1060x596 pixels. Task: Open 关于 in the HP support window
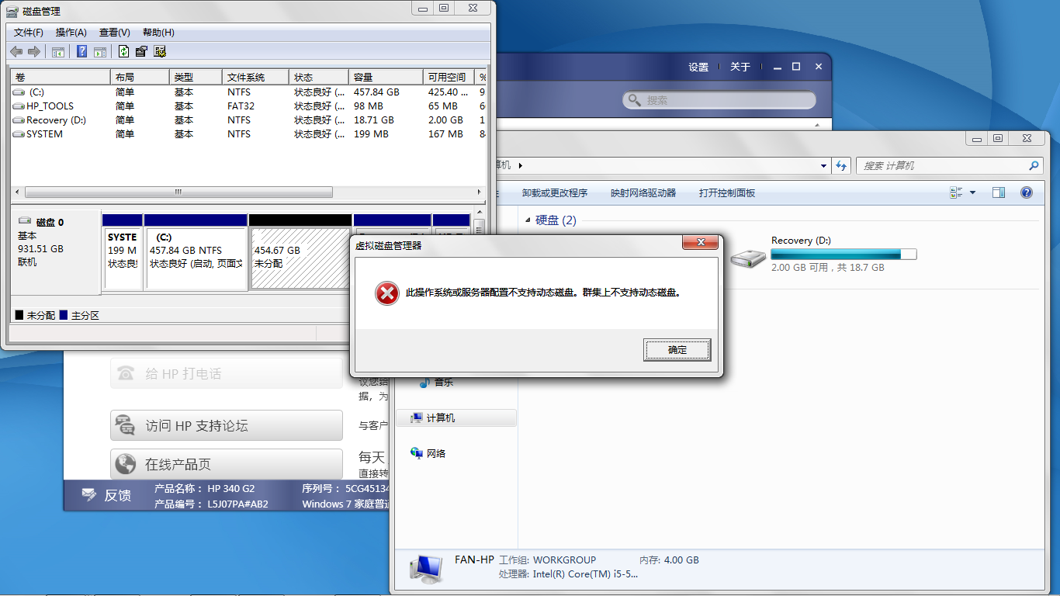click(740, 68)
